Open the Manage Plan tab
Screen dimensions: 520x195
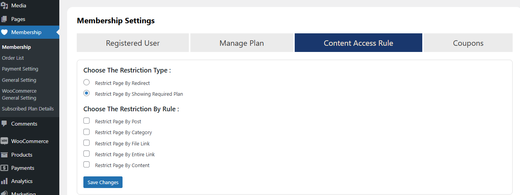tap(242, 43)
